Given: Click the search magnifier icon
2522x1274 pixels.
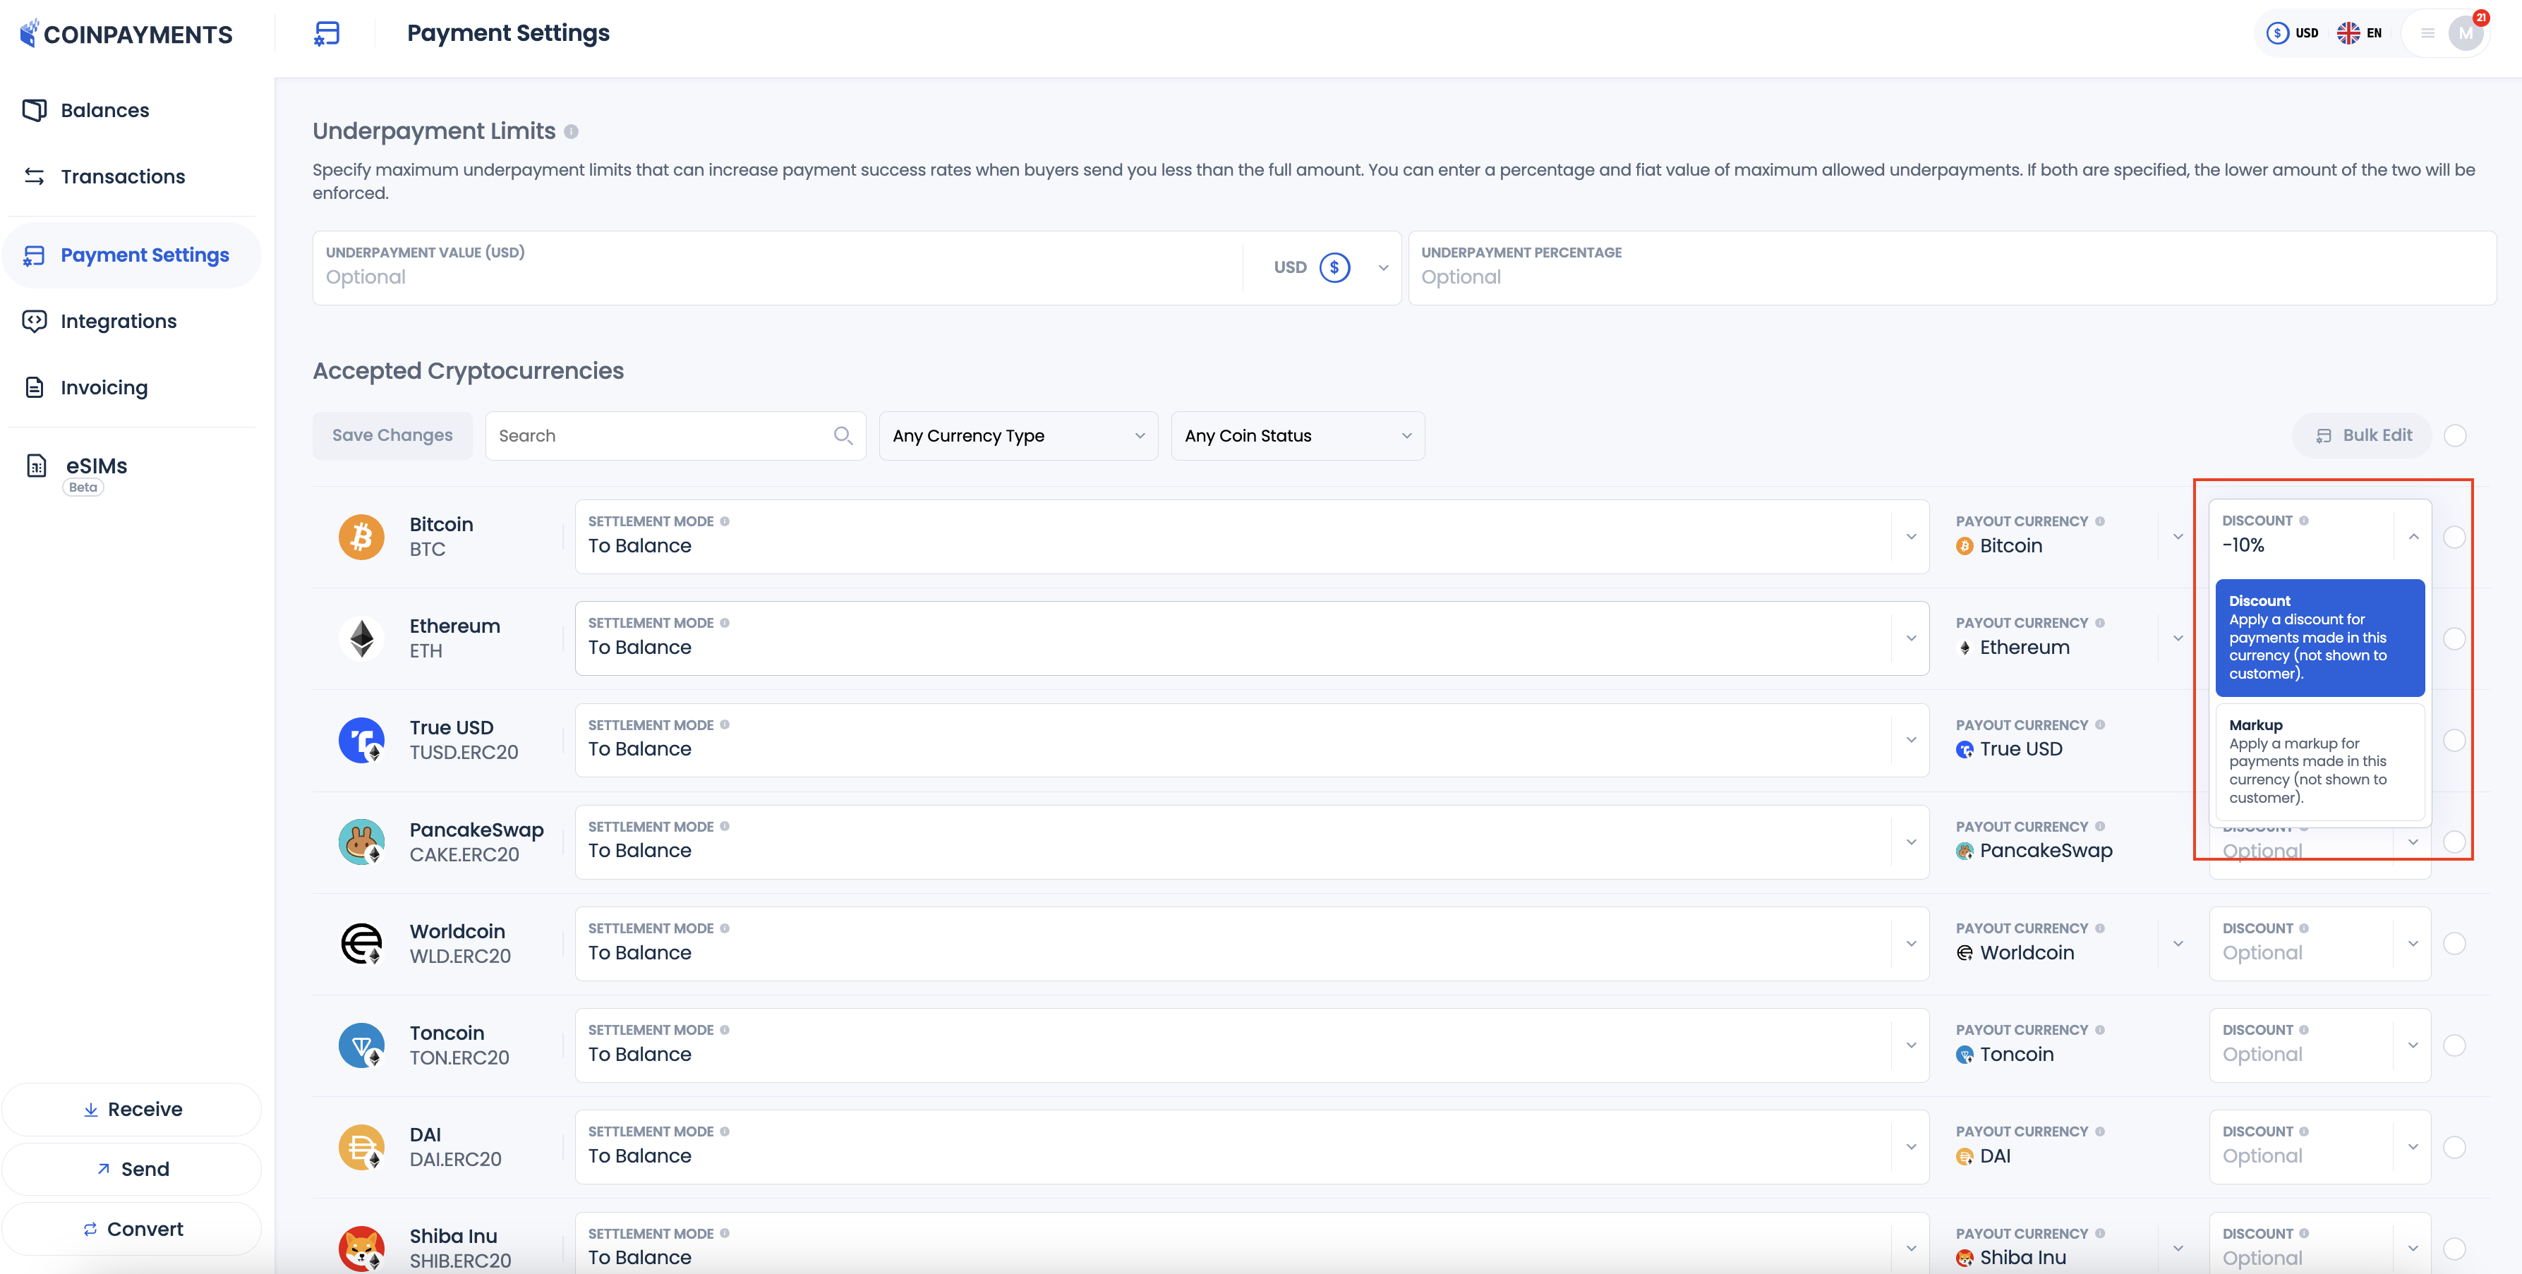Looking at the screenshot, I should coord(842,435).
